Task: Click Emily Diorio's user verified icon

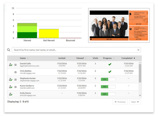Action: click(x=10, y=94)
